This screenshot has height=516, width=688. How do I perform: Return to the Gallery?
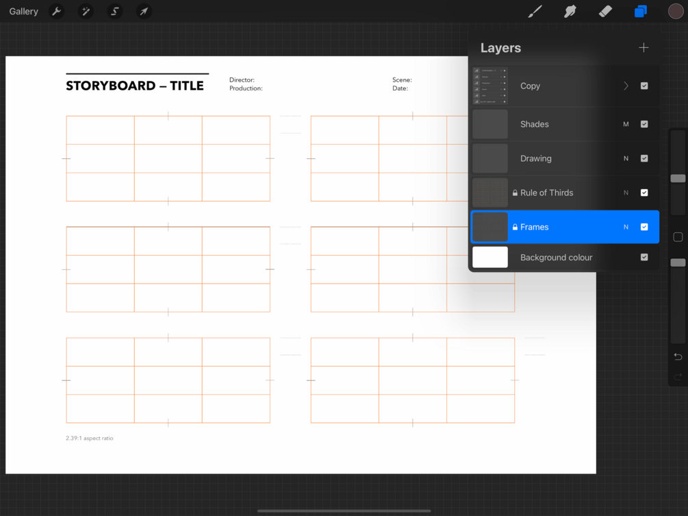pyautogui.click(x=24, y=12)
